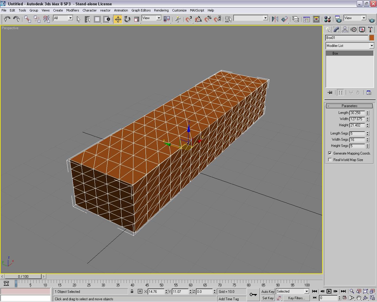
Task: Choose the Select Object arrow tool
Action: tap(78, 19)
